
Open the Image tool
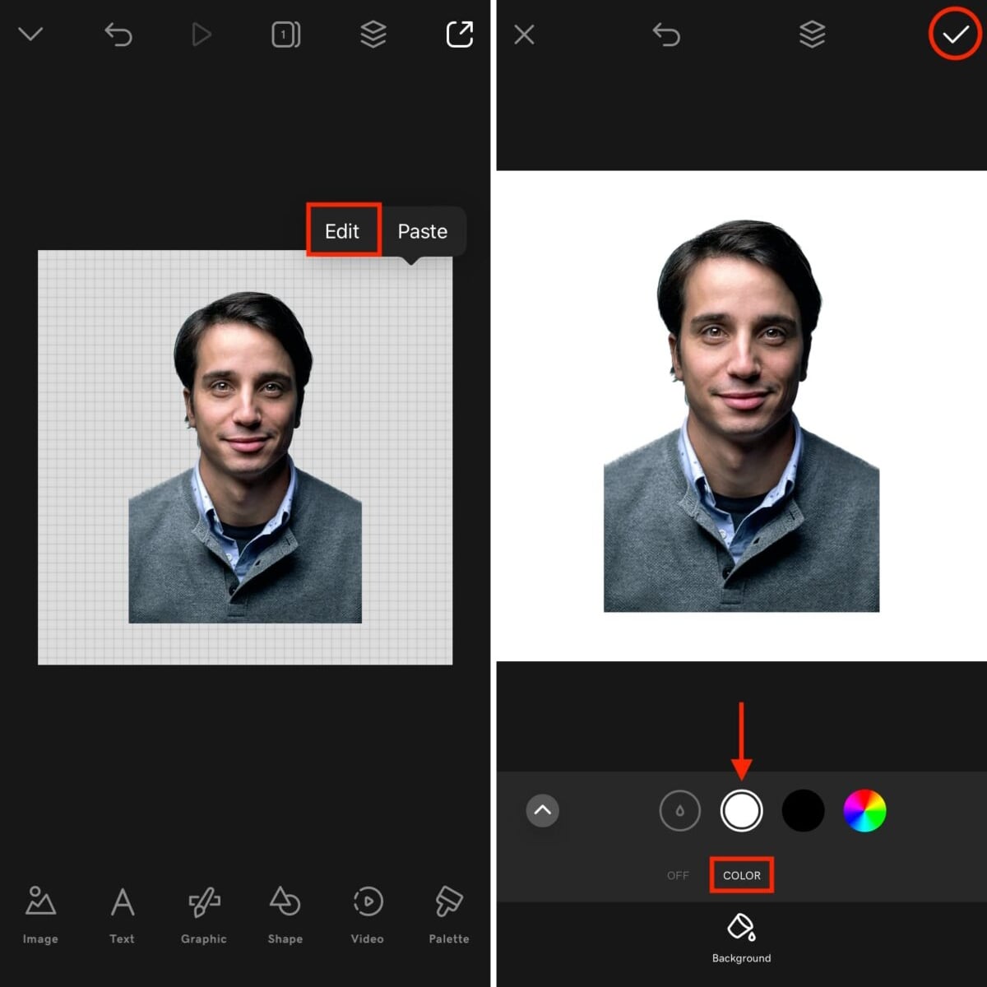[x=40, y=915]
